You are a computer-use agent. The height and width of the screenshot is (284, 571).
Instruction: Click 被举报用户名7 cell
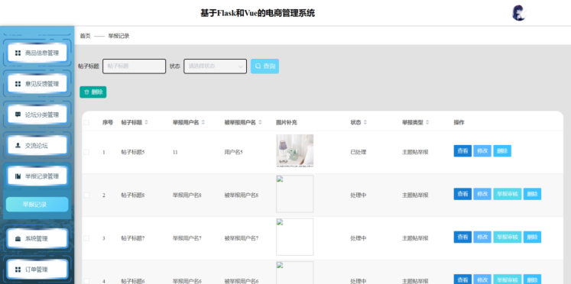[x=242, y=238]
